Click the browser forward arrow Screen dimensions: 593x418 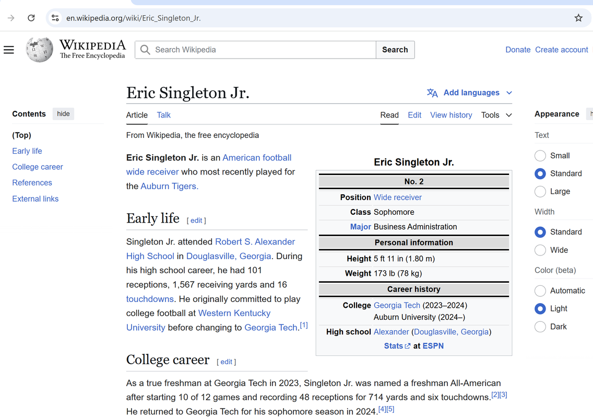click(11, 18)
